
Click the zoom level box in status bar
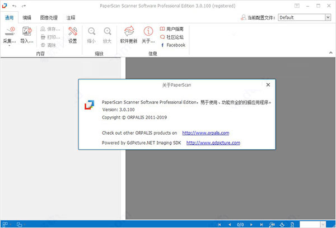coord(310,224)
